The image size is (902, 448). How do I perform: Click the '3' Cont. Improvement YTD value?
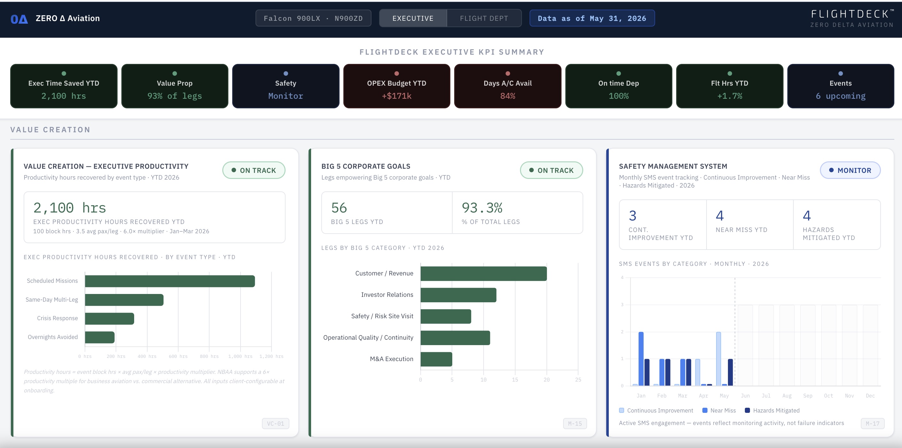pyautogui.click(x=632, y=216)
